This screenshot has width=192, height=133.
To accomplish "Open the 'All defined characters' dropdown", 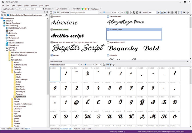I will pos(65,65).
